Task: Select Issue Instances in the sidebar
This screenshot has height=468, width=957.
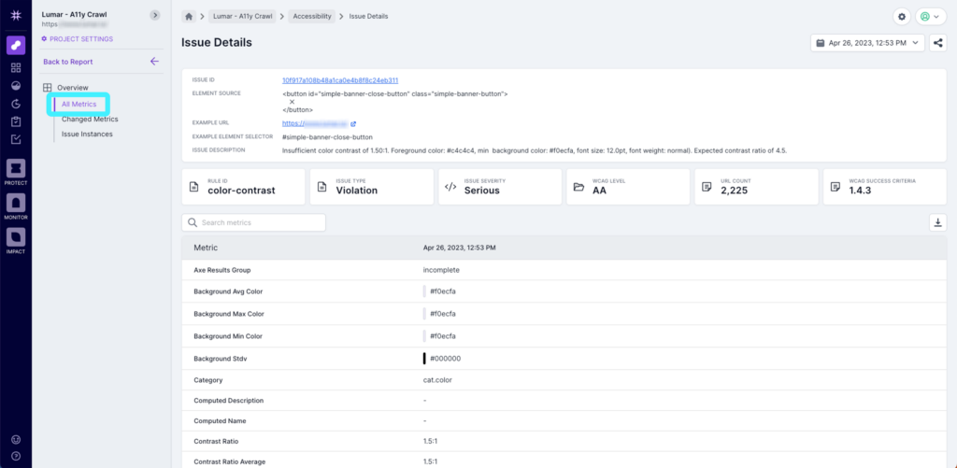Action: pyautogui.click(x=87, y=135)
